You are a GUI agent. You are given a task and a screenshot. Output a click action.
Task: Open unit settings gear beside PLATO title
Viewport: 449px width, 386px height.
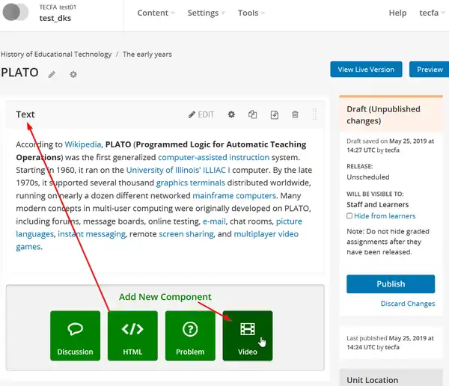pyautogui.click(x=73, y=74)
